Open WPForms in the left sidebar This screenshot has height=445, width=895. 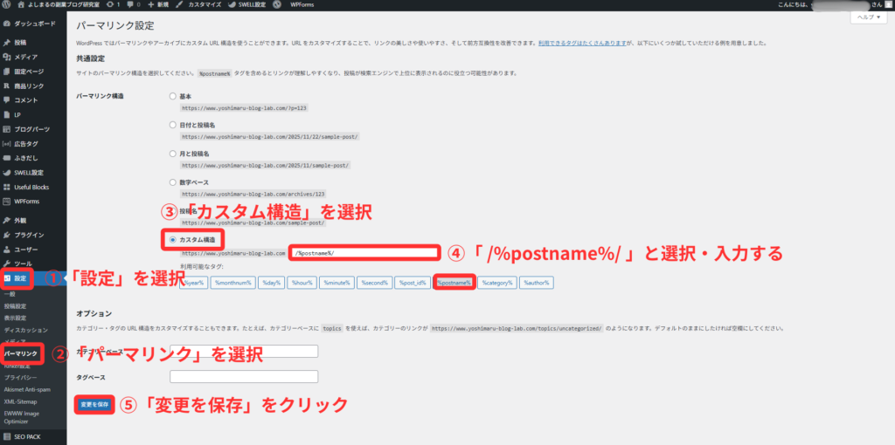coord(29,202)
